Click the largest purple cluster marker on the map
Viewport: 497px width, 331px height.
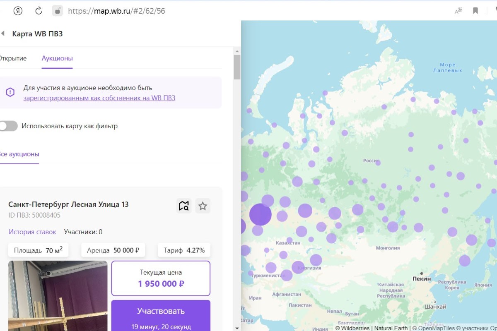[x=261, y=214]
